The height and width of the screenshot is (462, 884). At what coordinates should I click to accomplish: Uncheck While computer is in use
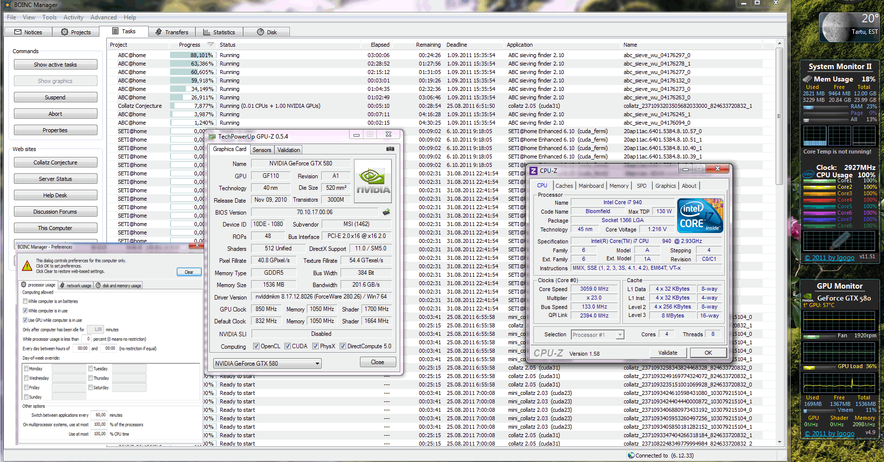(x=25, y=311)
